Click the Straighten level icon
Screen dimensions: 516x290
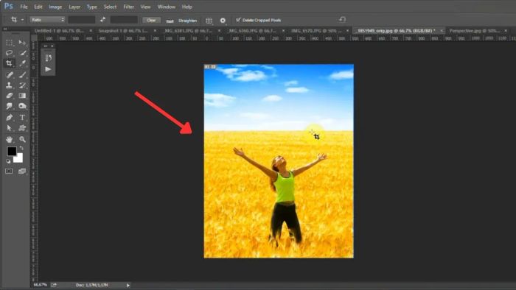[x=170, y=21]
